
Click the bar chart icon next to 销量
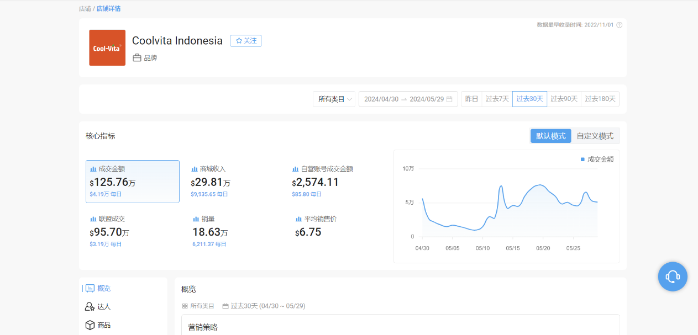(x=196, y=219)
